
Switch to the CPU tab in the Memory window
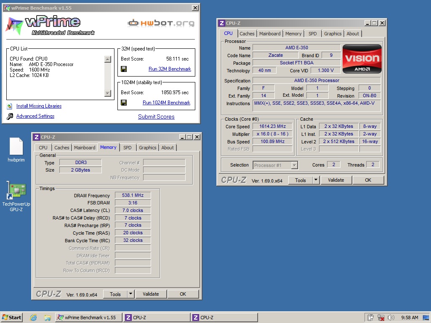(x=43, y=148)
